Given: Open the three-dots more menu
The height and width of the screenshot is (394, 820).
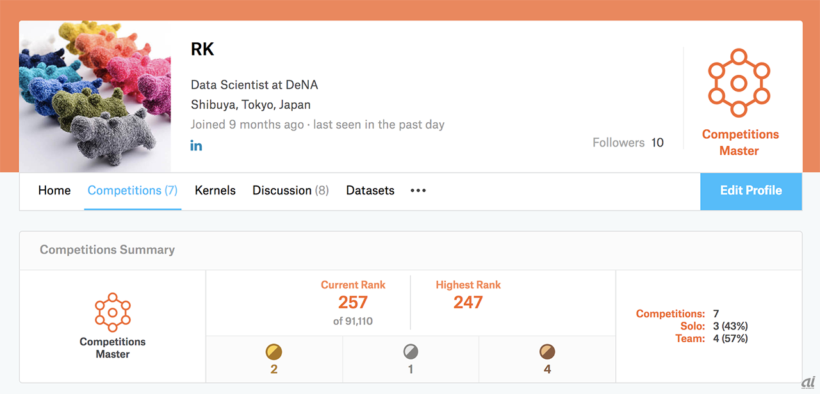Looking at the screenshot, I should point(418,191).
